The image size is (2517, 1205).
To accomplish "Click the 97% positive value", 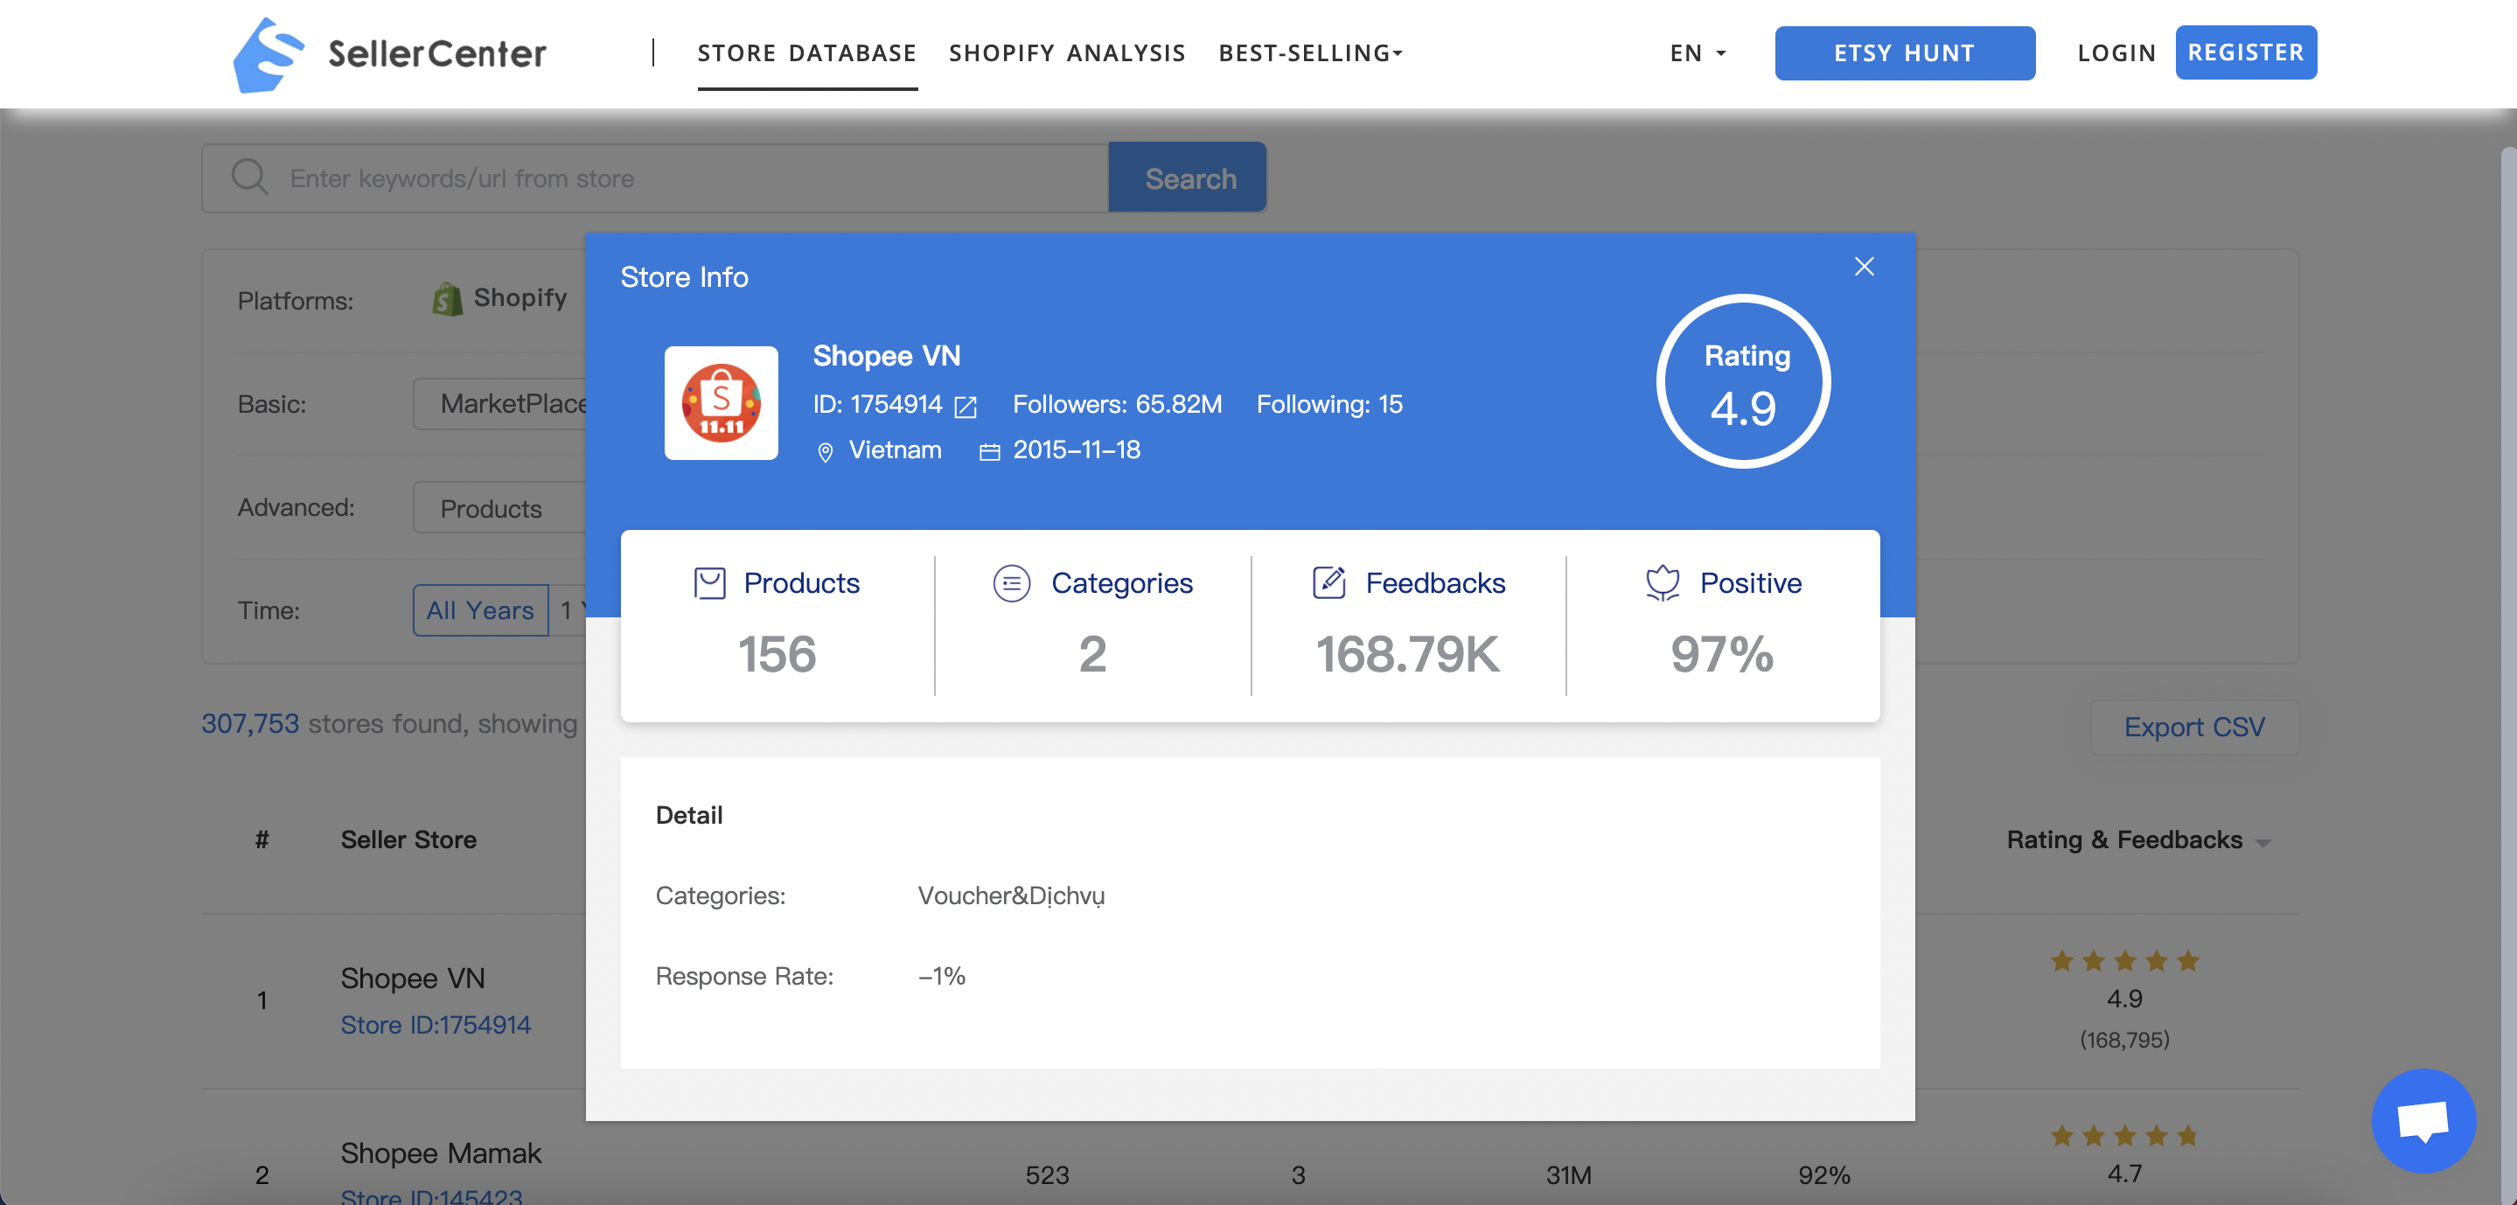I will pyautogui.click(x=1722, y=654).
